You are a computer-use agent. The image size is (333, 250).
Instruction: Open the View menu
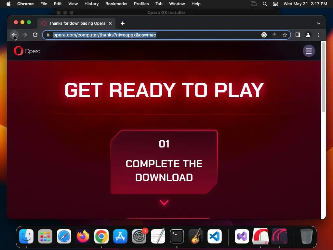(x=73, y=4)
